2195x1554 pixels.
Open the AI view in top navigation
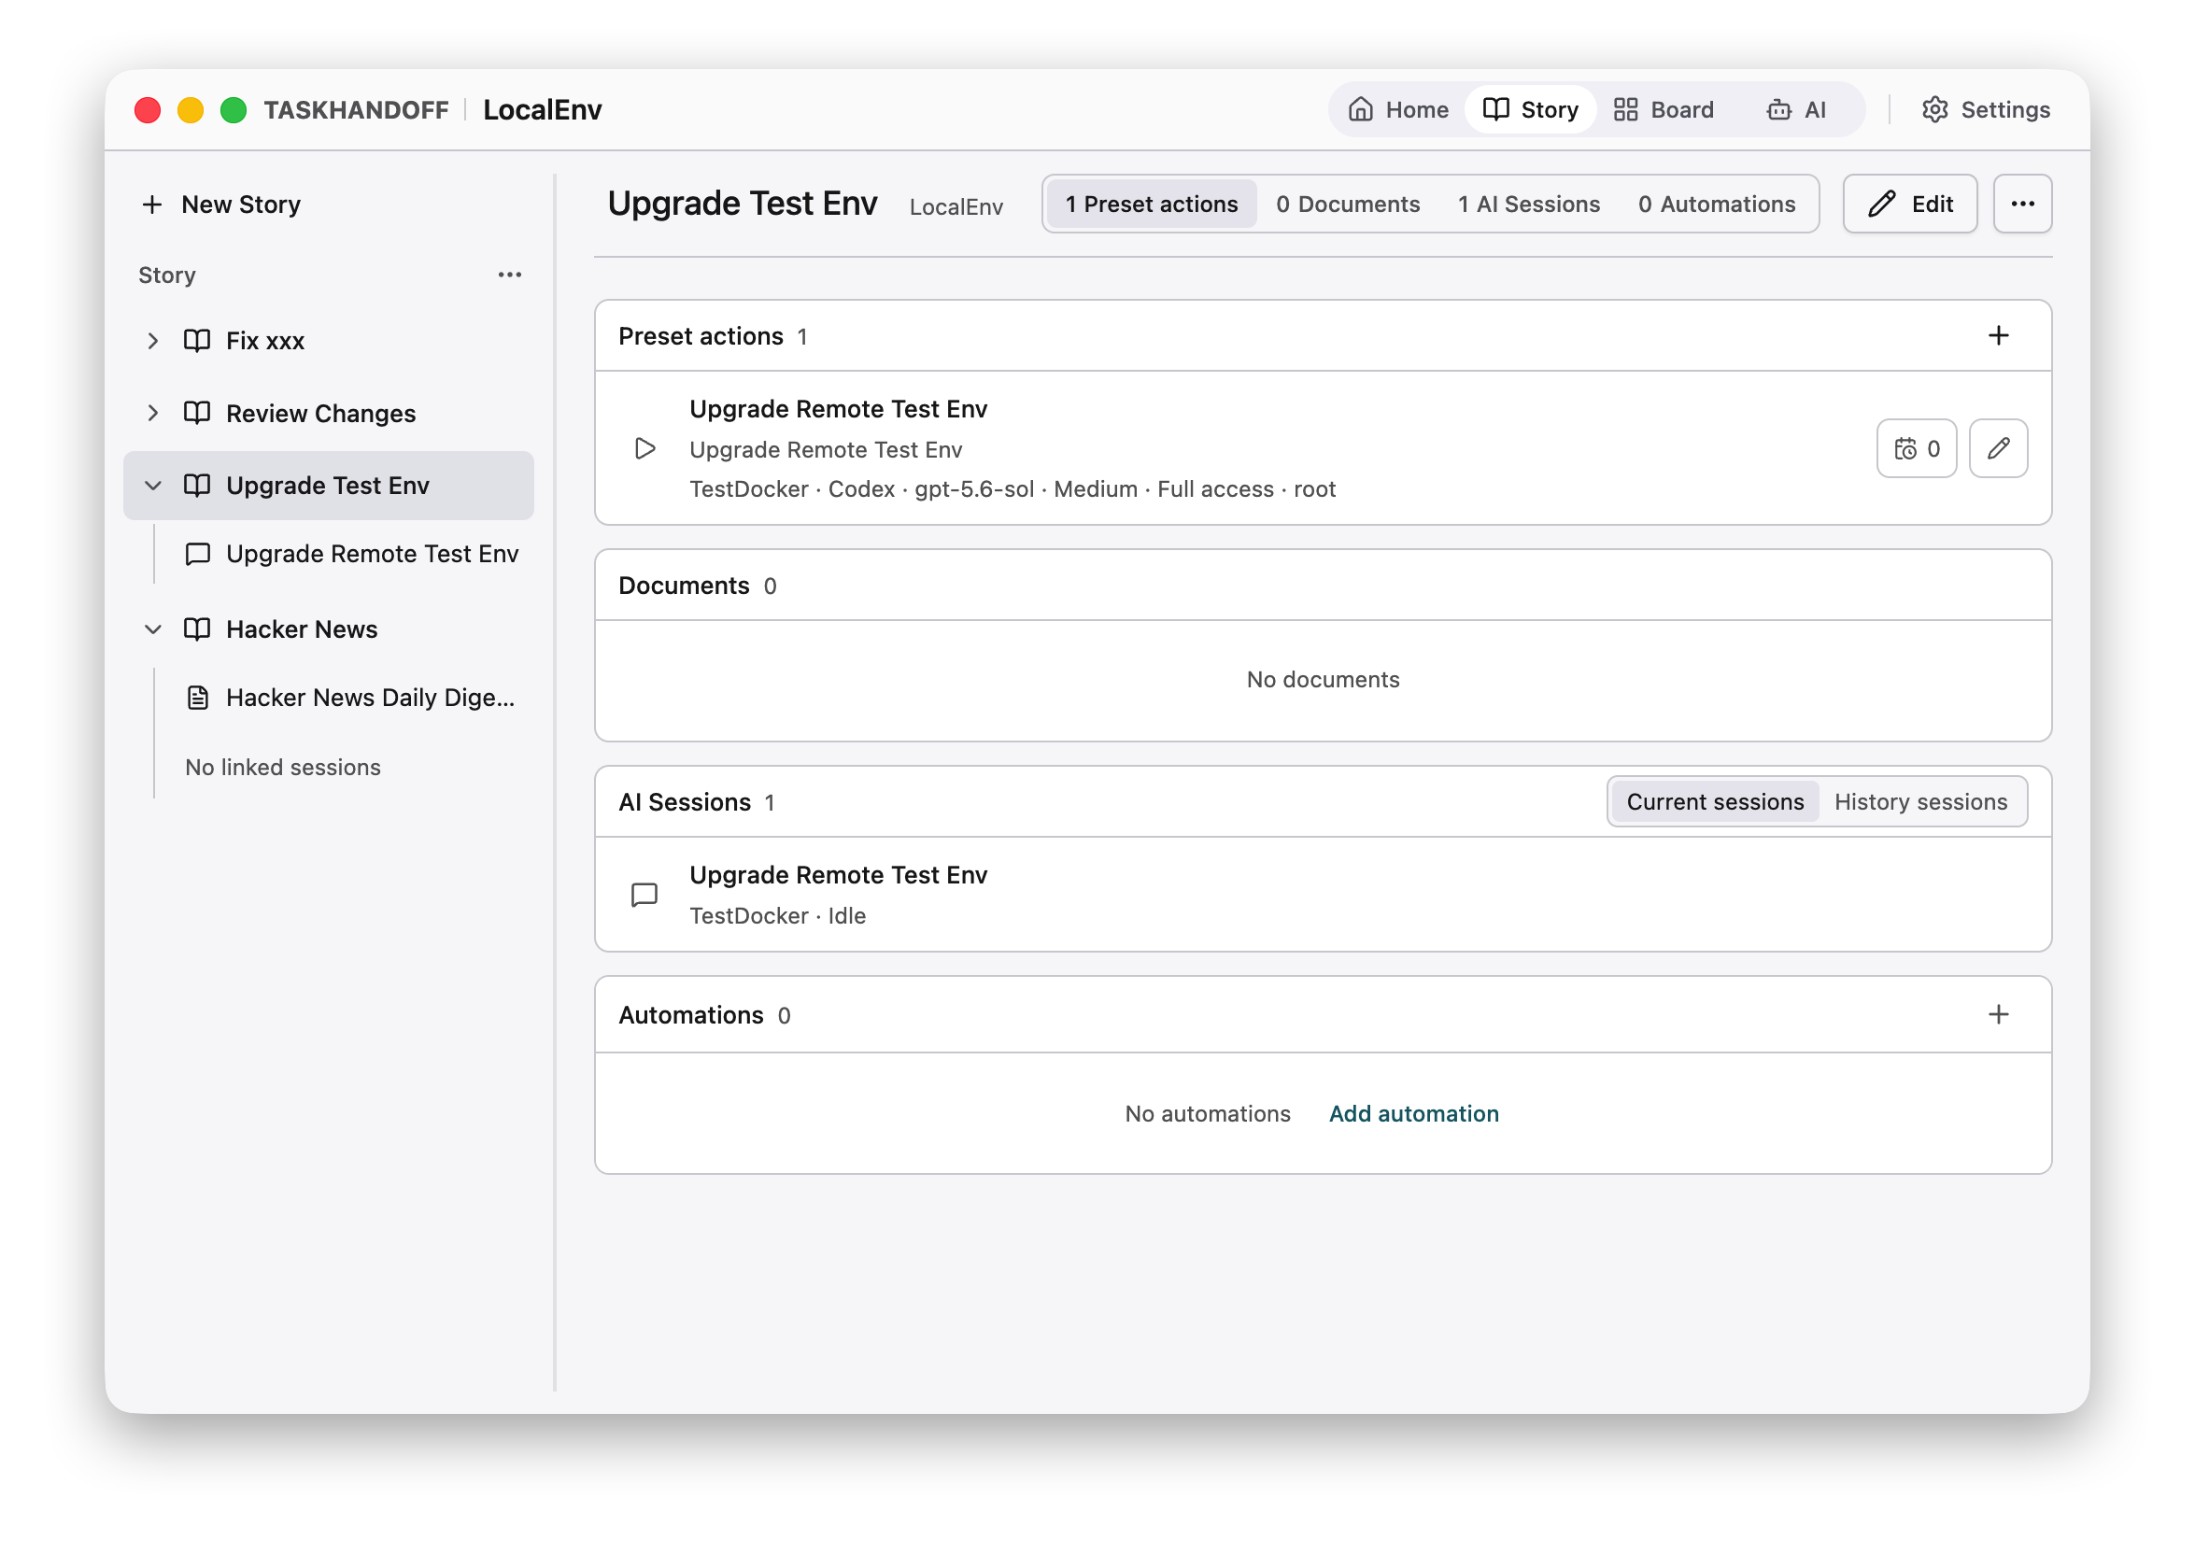point(1796,110)
